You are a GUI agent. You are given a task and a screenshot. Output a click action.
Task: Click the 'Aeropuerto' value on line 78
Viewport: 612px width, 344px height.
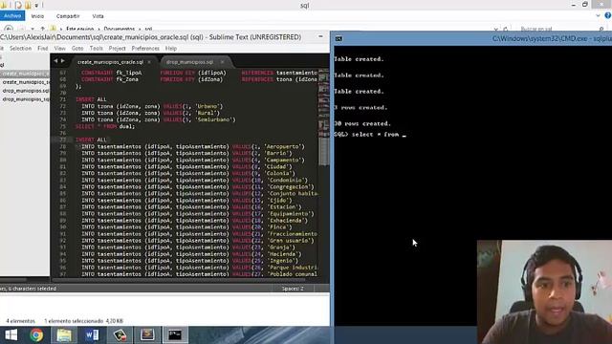coord(284,146)
